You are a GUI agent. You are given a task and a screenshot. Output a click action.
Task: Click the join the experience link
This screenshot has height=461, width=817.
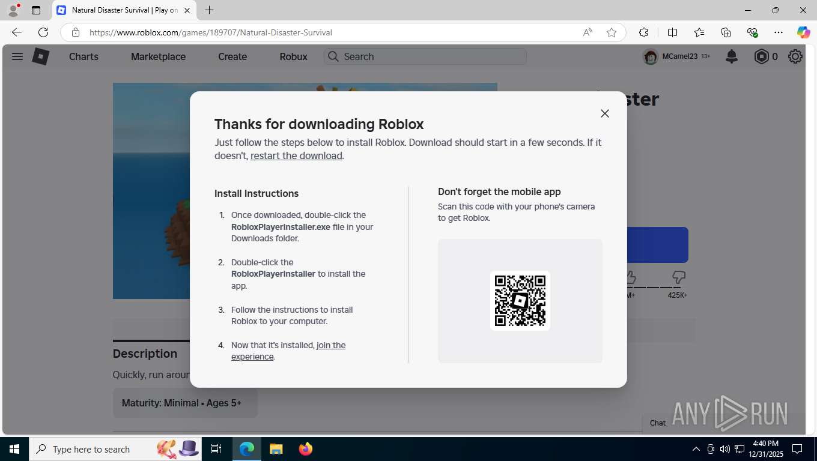click(288, 351)
